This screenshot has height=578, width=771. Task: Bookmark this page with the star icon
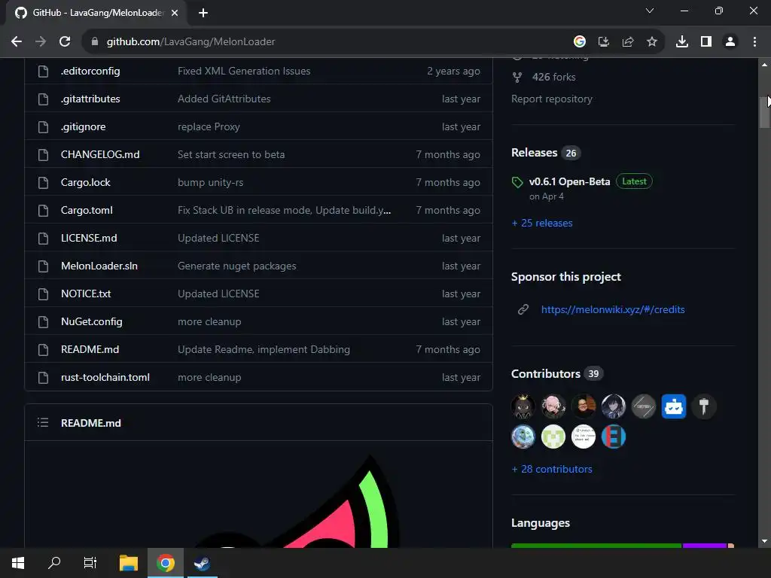click(652, 42)
